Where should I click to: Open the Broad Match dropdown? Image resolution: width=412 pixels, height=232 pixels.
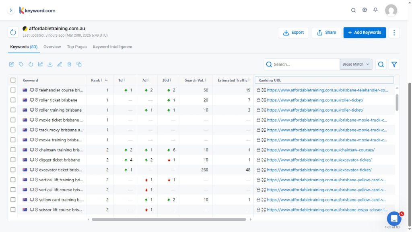tap(356, 64)
